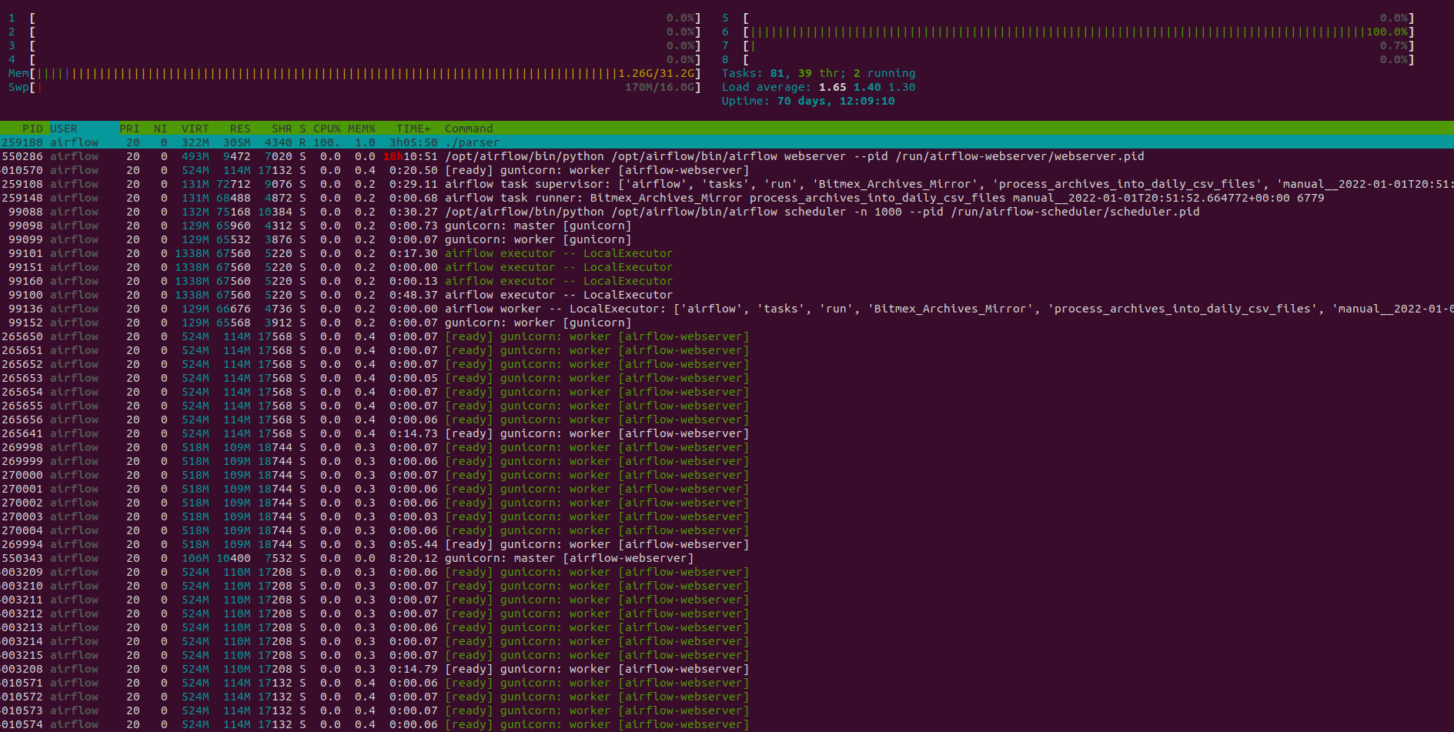Click the SHR column header
The image size is (1454, 732).
[x=282, y=129]
